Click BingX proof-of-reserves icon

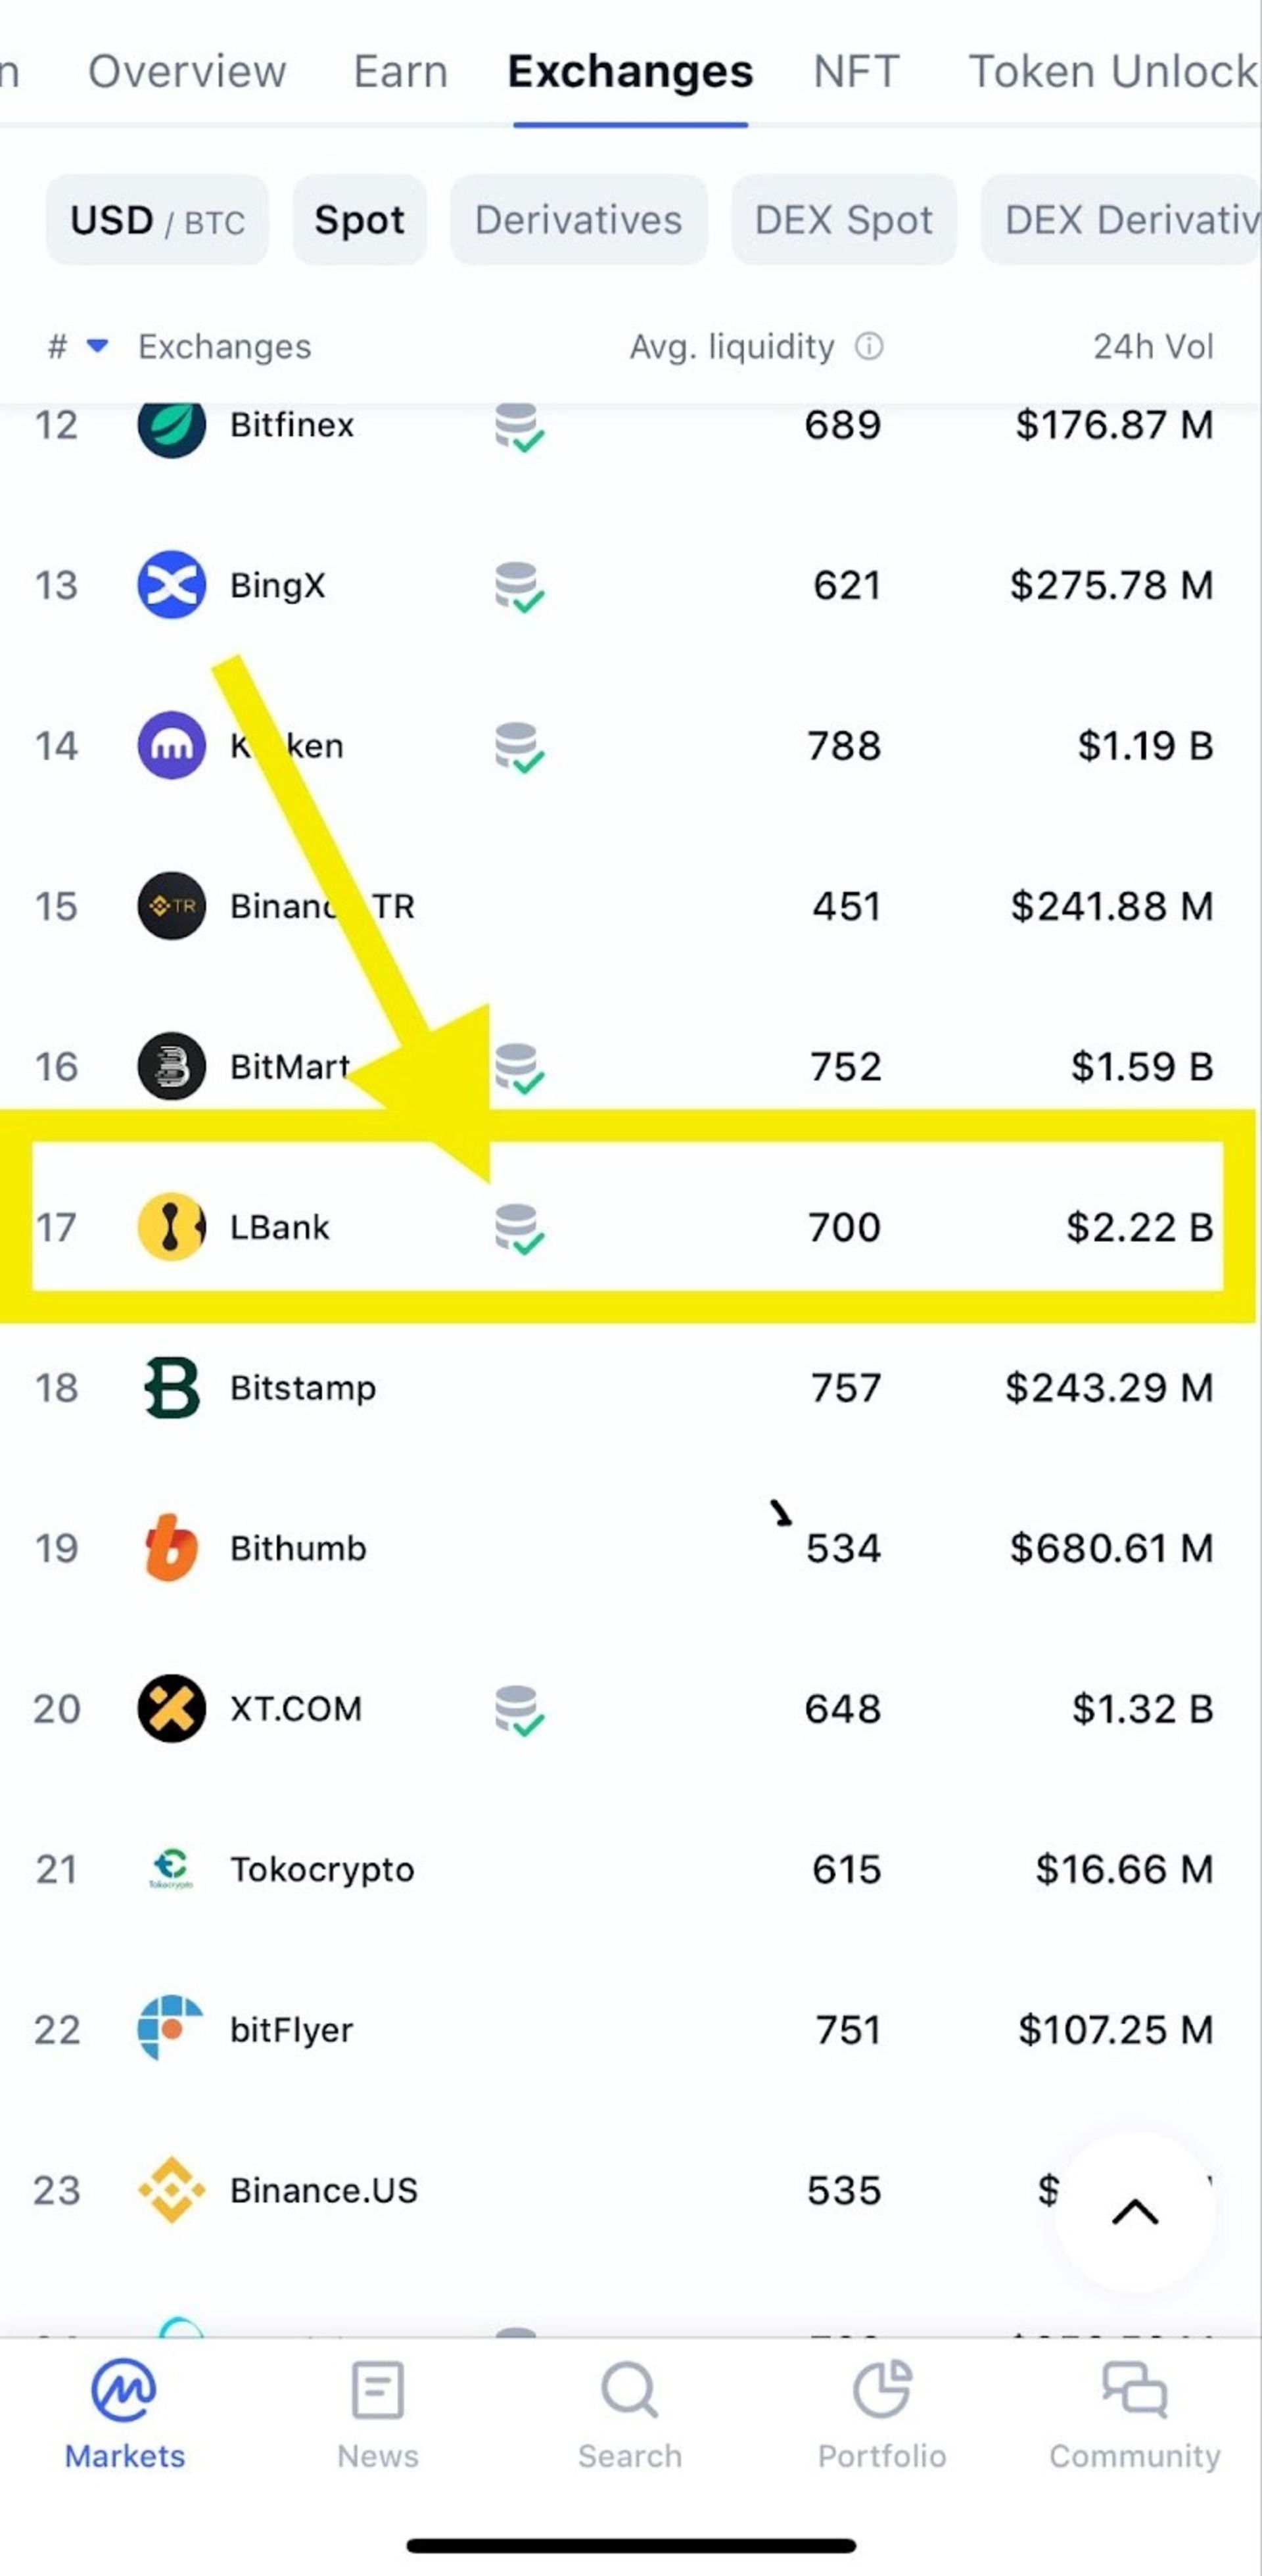(x=519, y=587)
